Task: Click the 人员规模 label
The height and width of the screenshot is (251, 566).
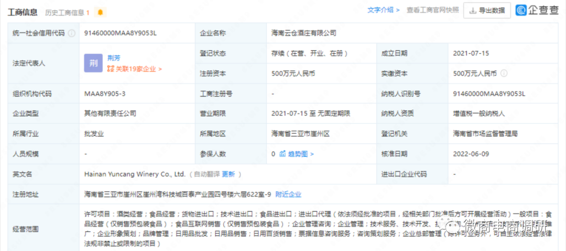Action: [x=26, y=154]
